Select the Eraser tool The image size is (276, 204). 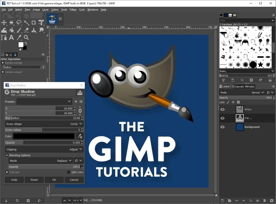click(26, 30)
